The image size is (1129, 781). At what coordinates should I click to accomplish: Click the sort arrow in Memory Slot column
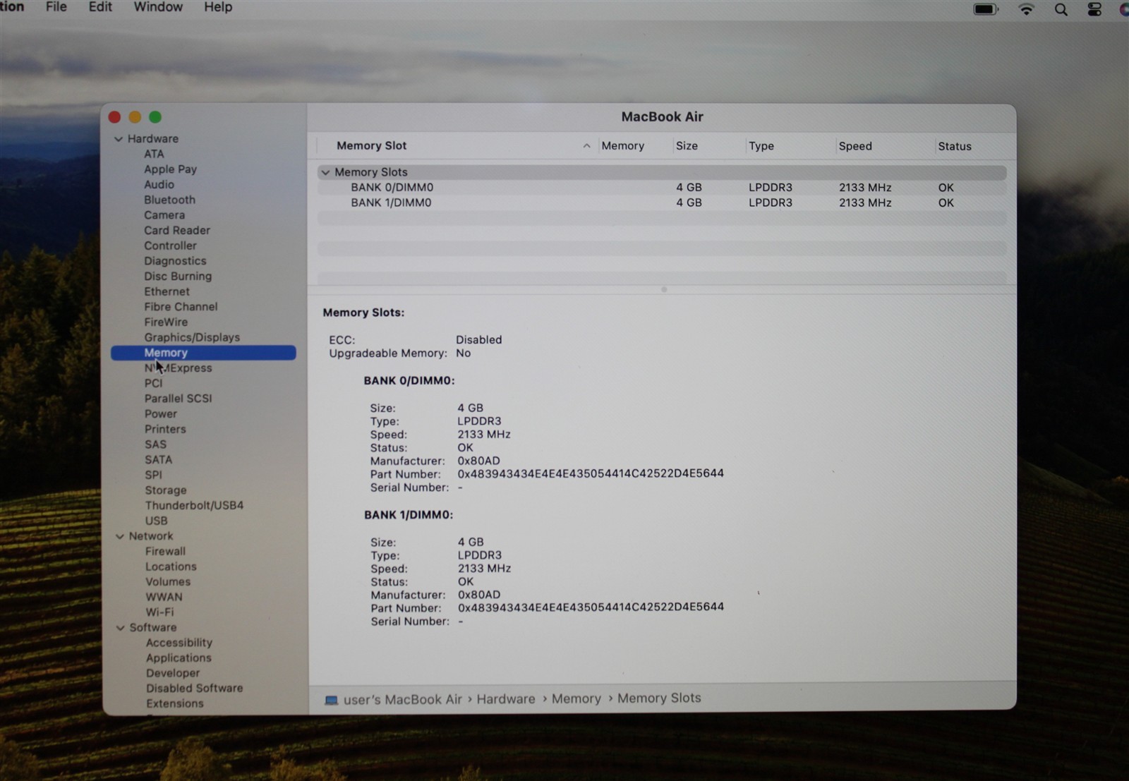(x=586, y=146)
